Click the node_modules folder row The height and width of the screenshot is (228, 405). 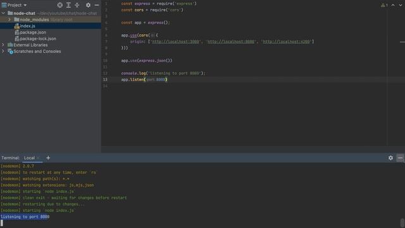pyautogui.click(x=51, y=20)
